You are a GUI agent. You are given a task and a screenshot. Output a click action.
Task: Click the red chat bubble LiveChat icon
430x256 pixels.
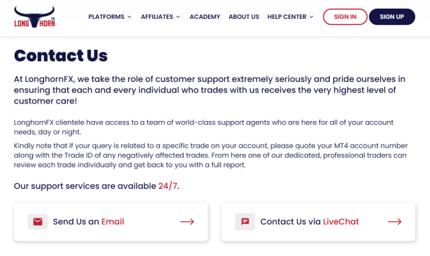(x=245, y=222)
